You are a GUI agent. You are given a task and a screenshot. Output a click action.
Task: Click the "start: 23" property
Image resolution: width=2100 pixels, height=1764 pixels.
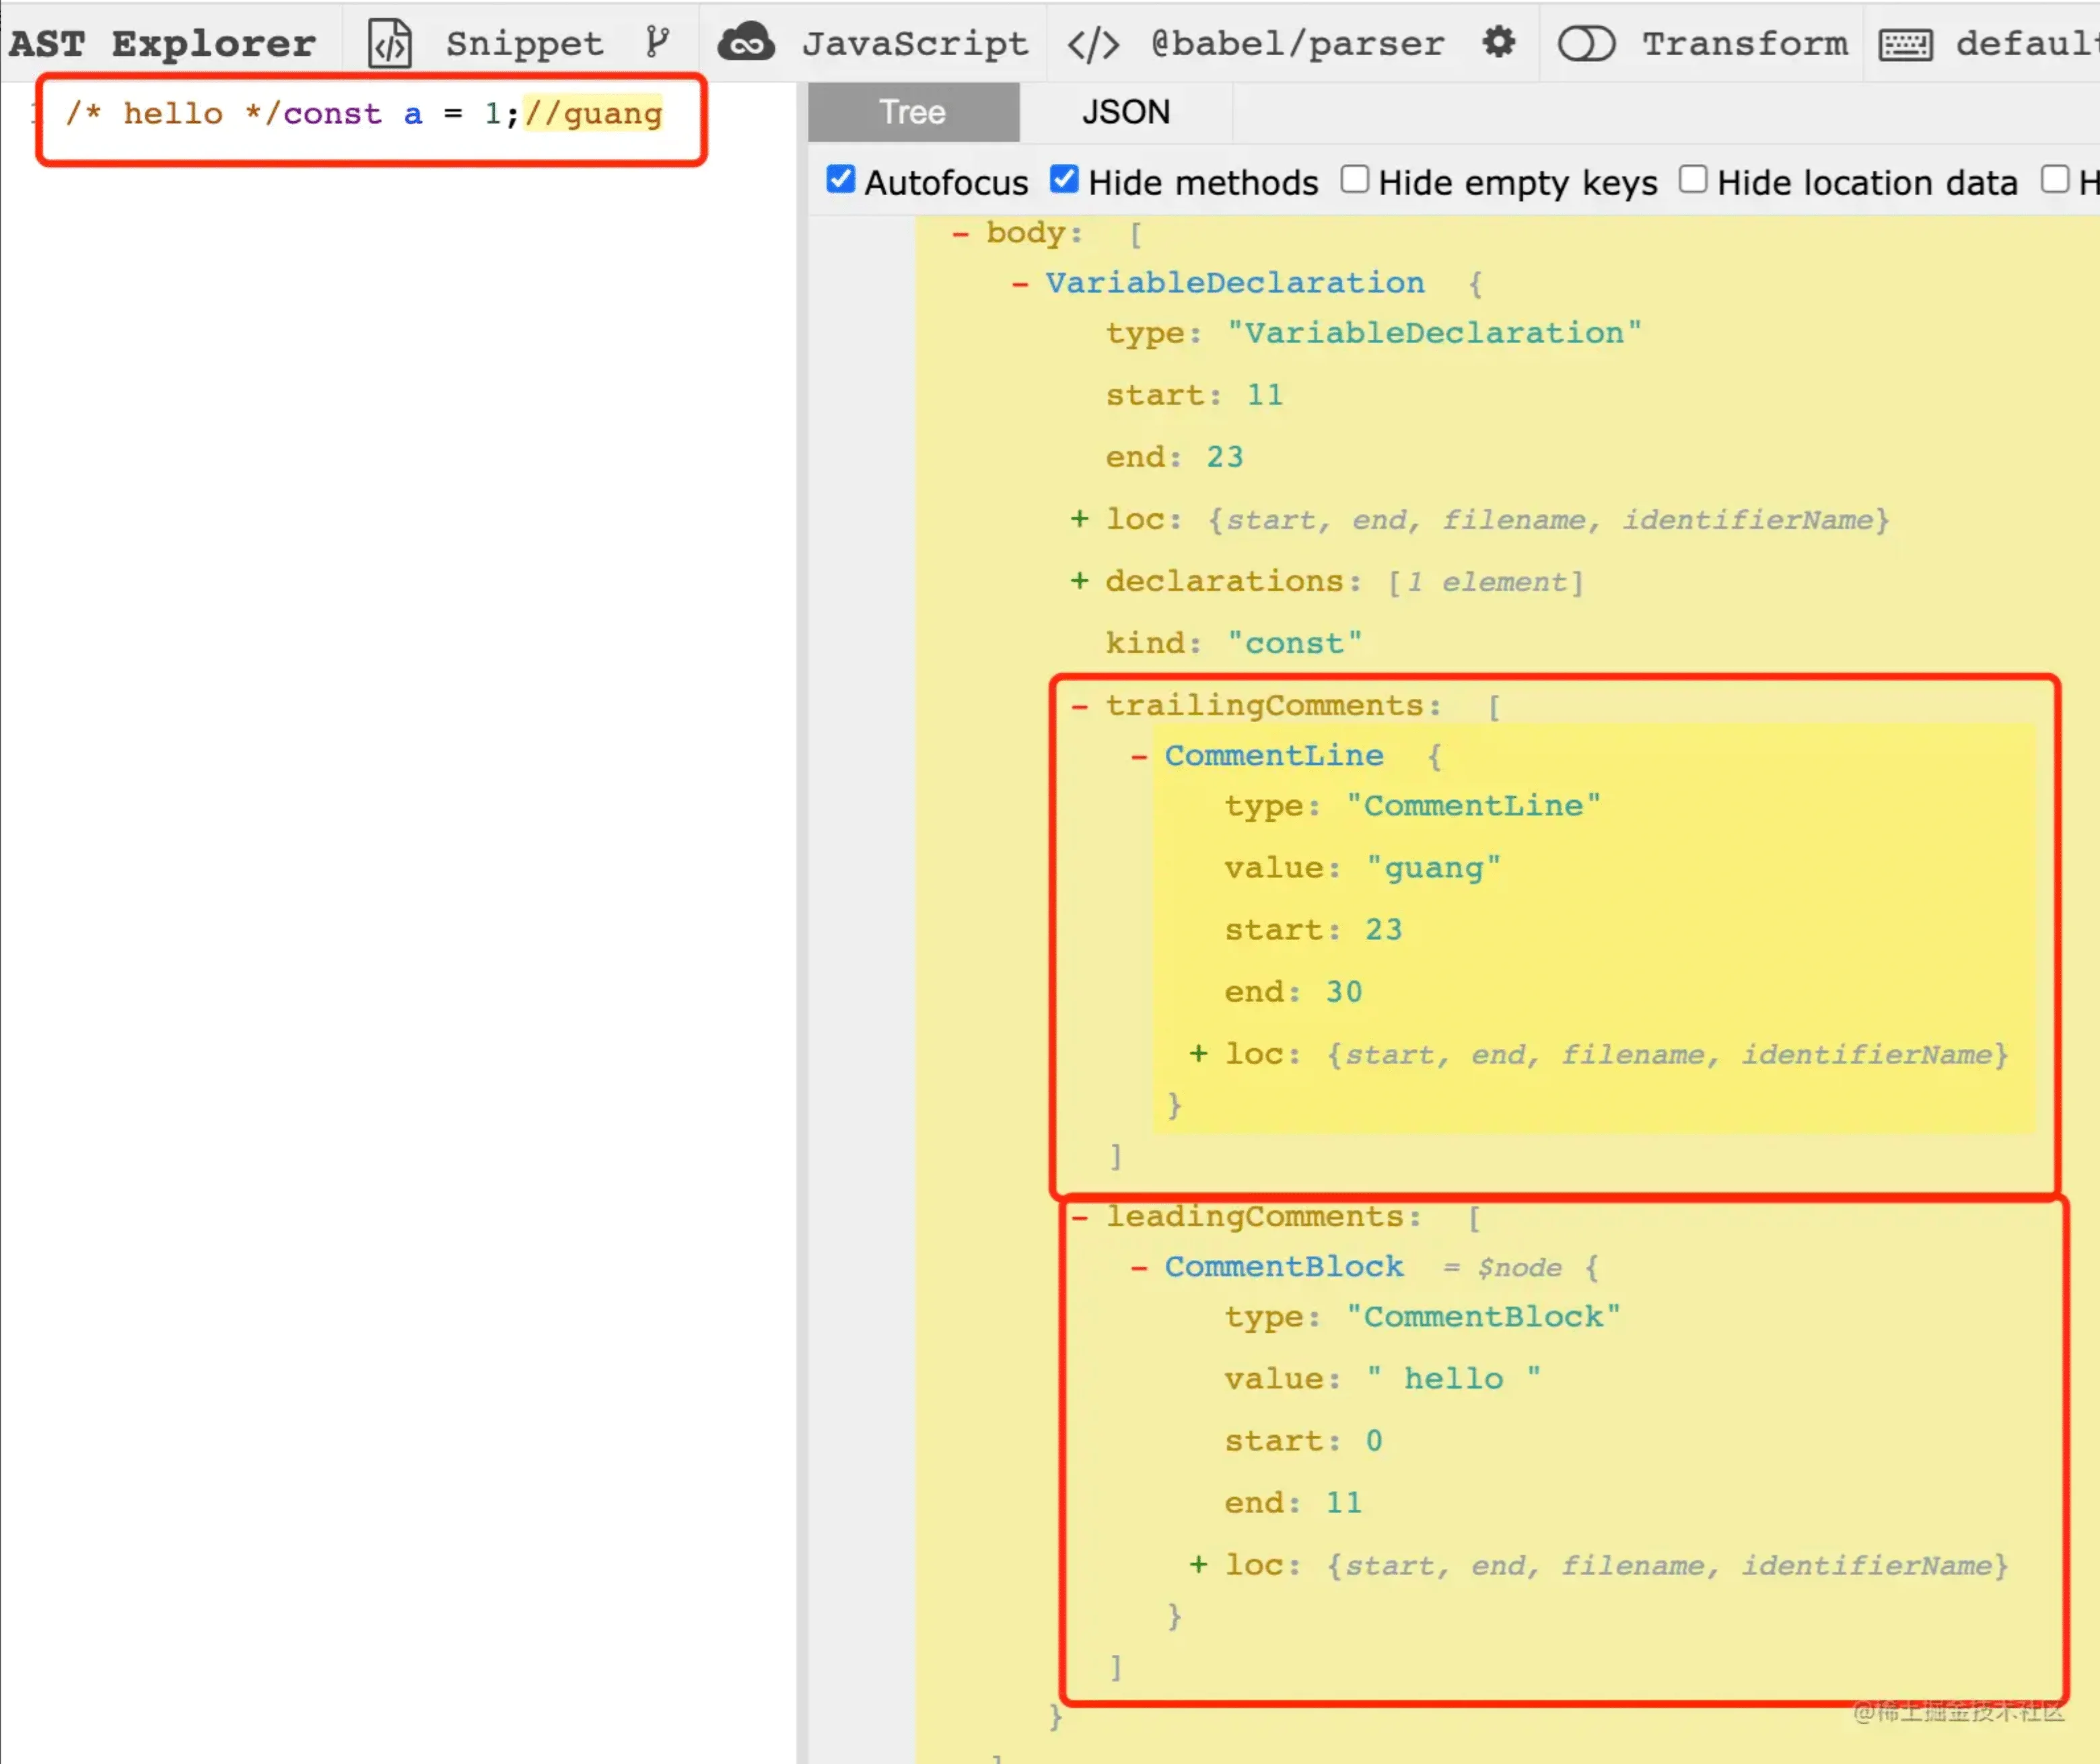pos(1312,930)
